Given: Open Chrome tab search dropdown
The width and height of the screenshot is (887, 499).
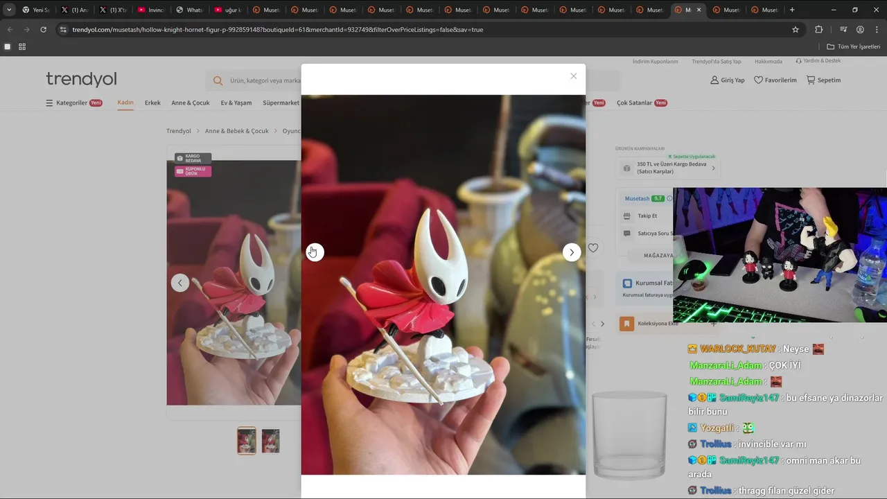Looking at the screenshot, I should 9,10.
